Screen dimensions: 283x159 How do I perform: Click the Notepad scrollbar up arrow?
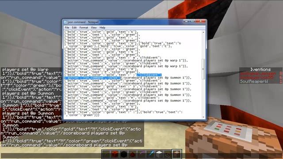[x=203, y=32]
